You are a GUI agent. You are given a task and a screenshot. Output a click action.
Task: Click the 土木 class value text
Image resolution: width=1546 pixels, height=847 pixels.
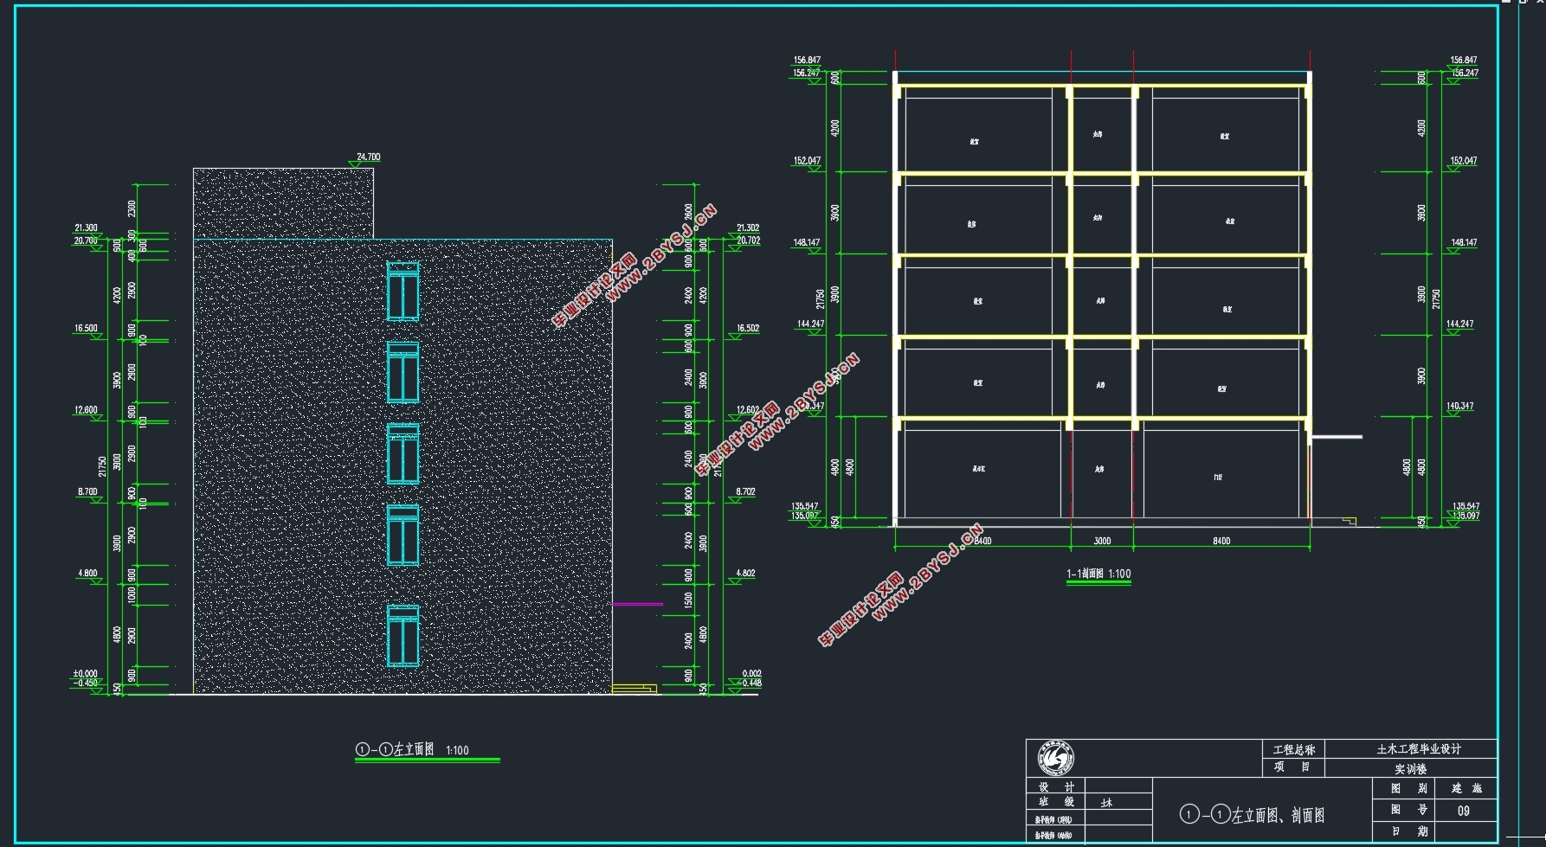(x=1106, y=803)
